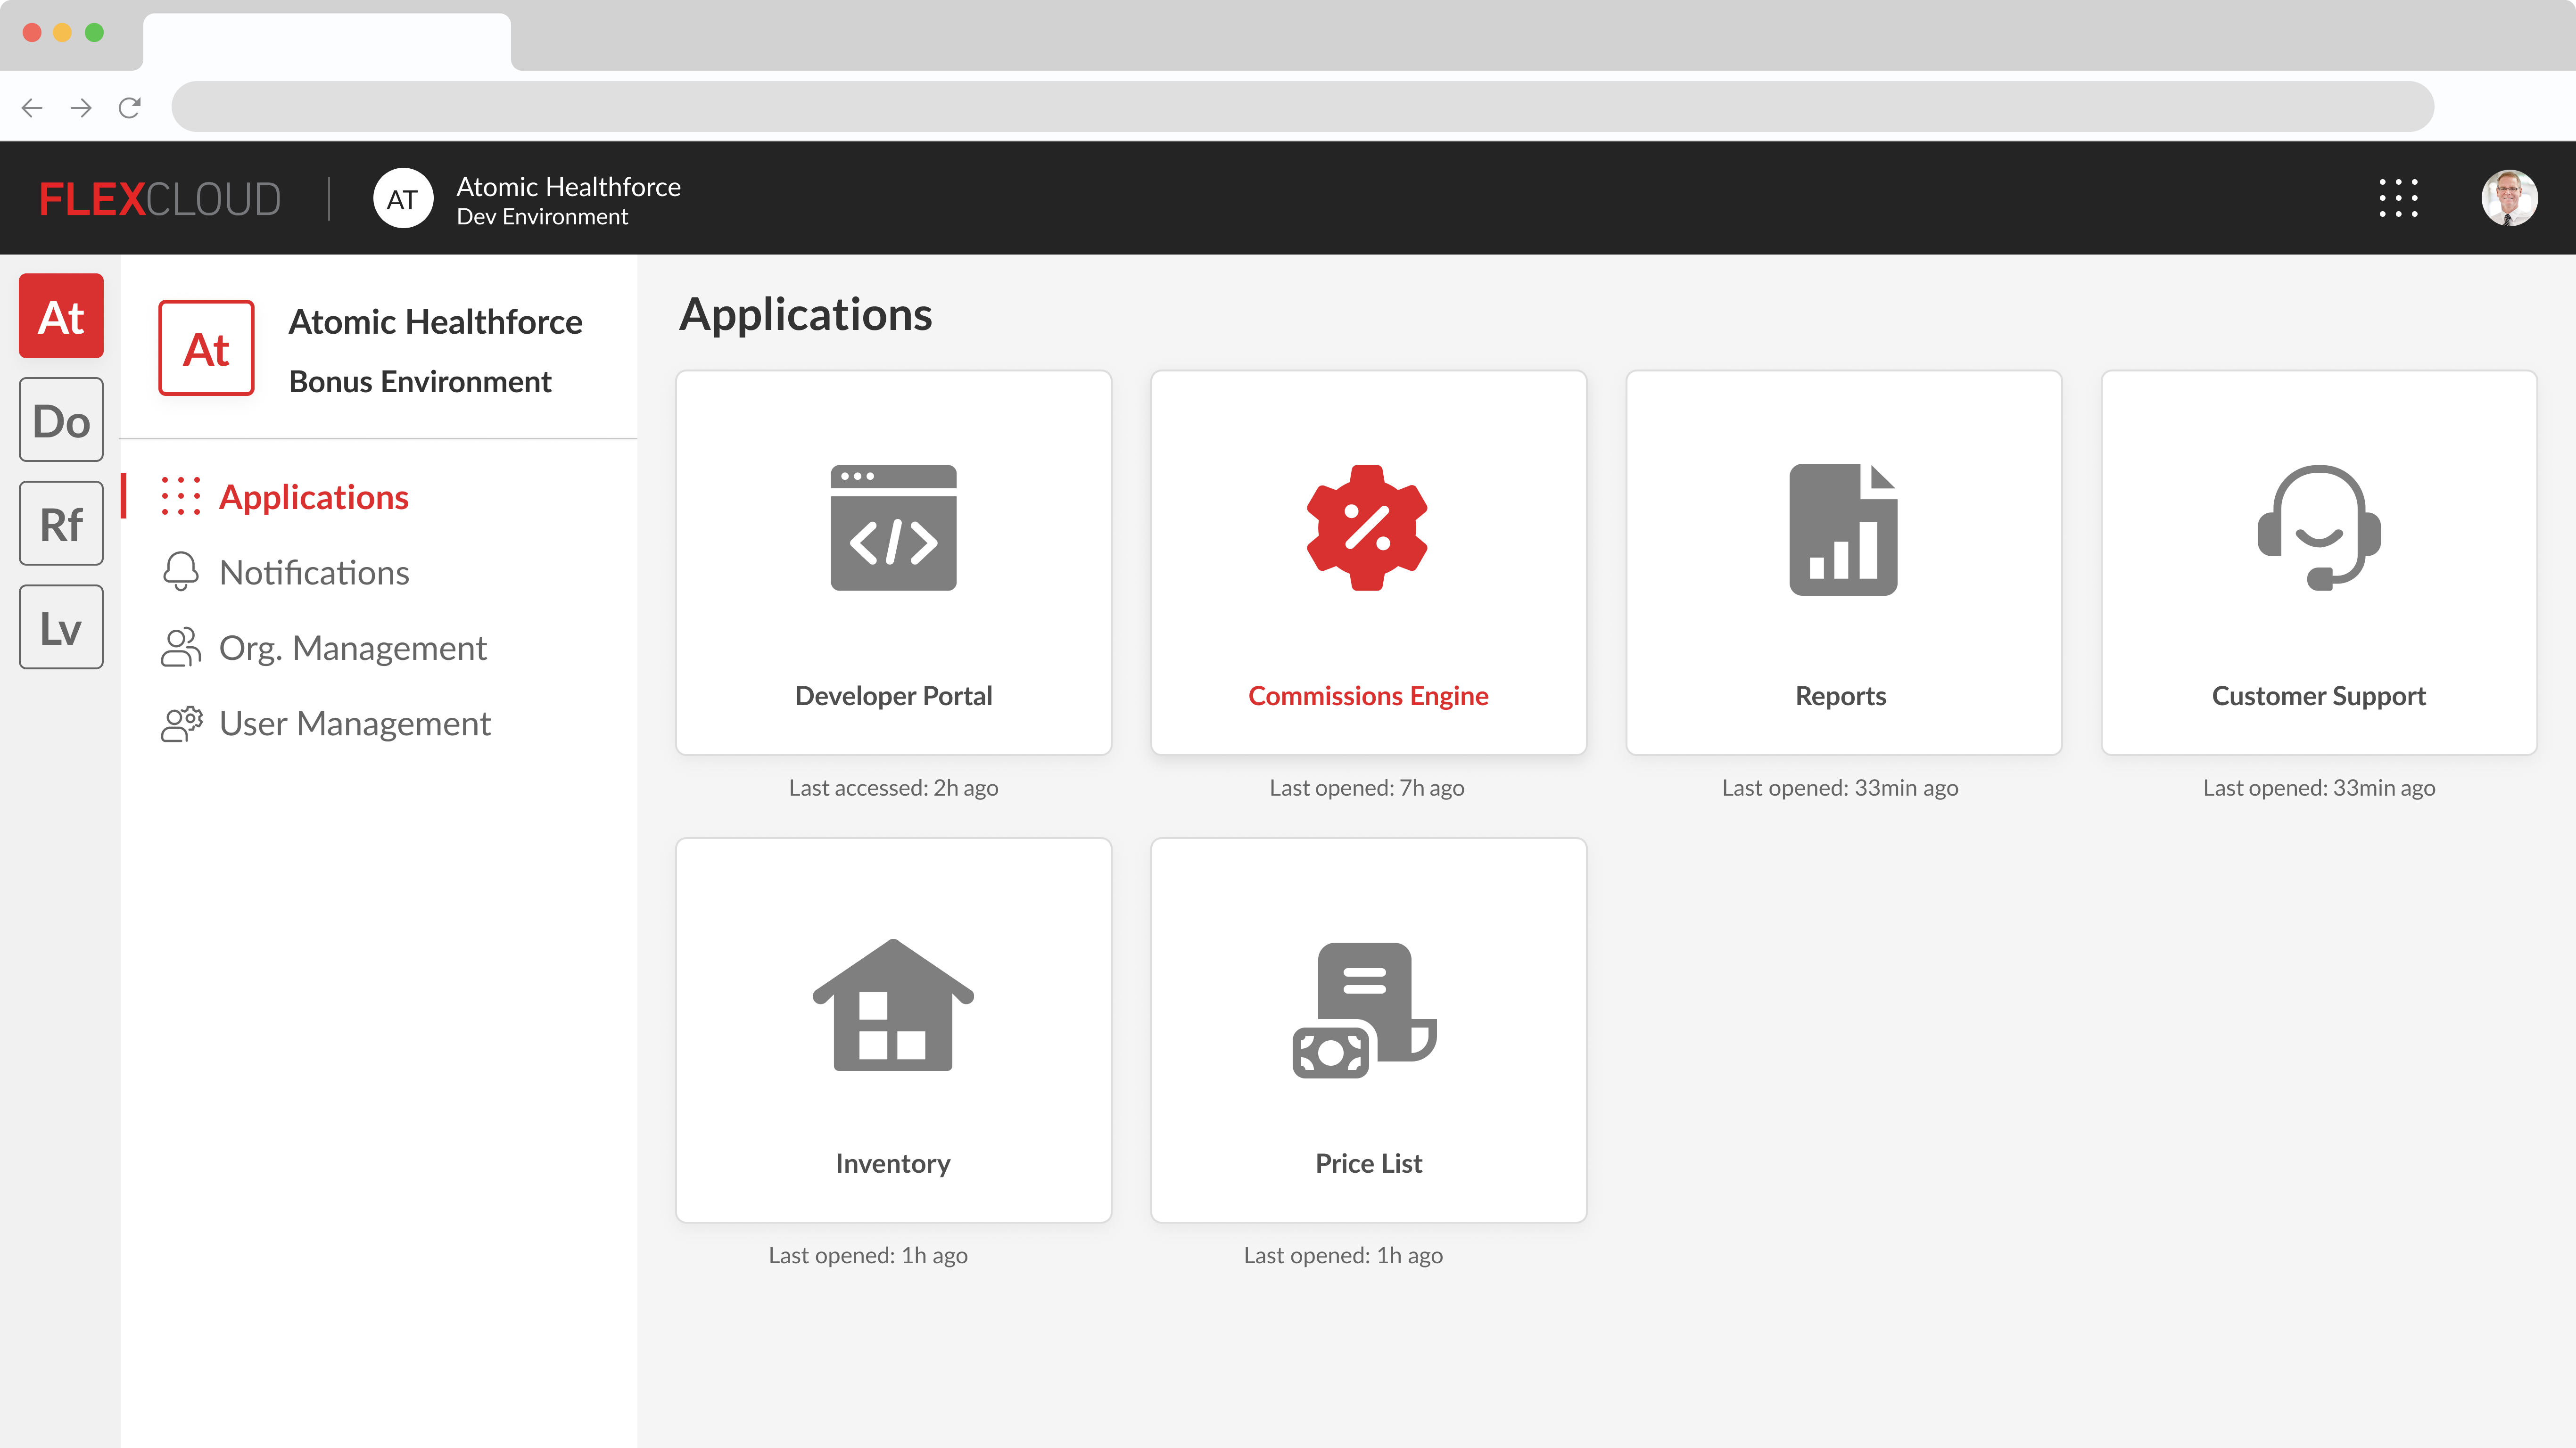Switch to the Do organization tile
Screen dimensions: 2576x1448
click(61, 420)
